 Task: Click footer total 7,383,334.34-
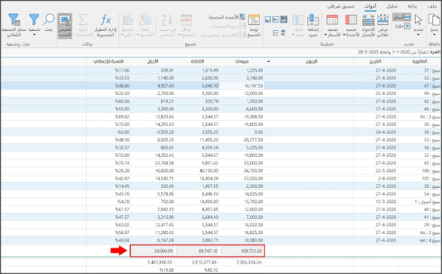[x=249, y=262]
